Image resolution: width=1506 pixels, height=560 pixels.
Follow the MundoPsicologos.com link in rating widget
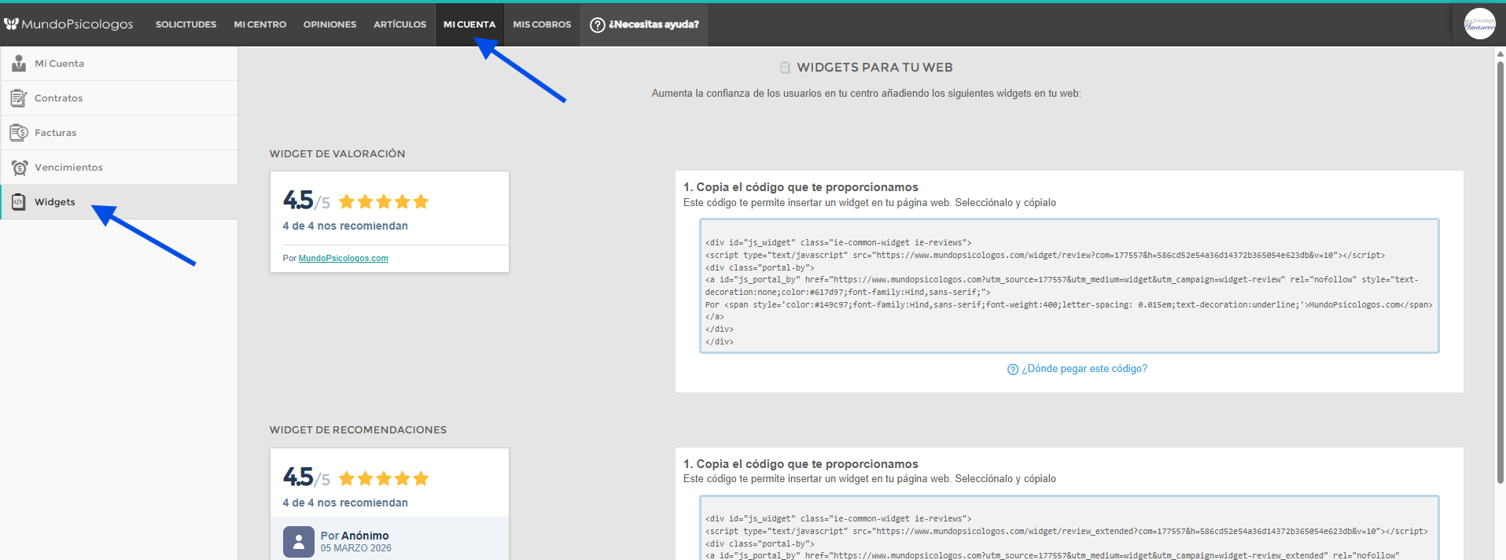(x=343, y=259)
